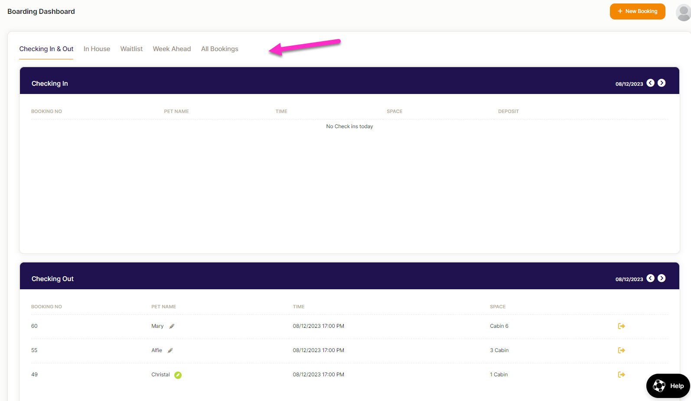
Task: Click booking number 55
Action: pos(34,350)
